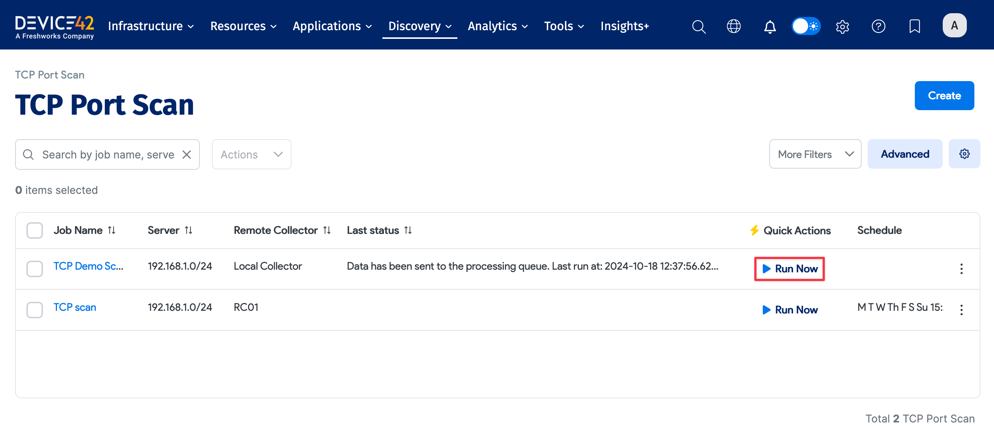Click the search magnifier icon in top bar
Viewport: 994px width, 433px height.
[698, 26]
